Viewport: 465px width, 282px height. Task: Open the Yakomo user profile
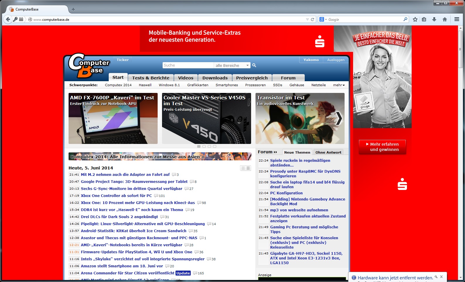(311, 60)
